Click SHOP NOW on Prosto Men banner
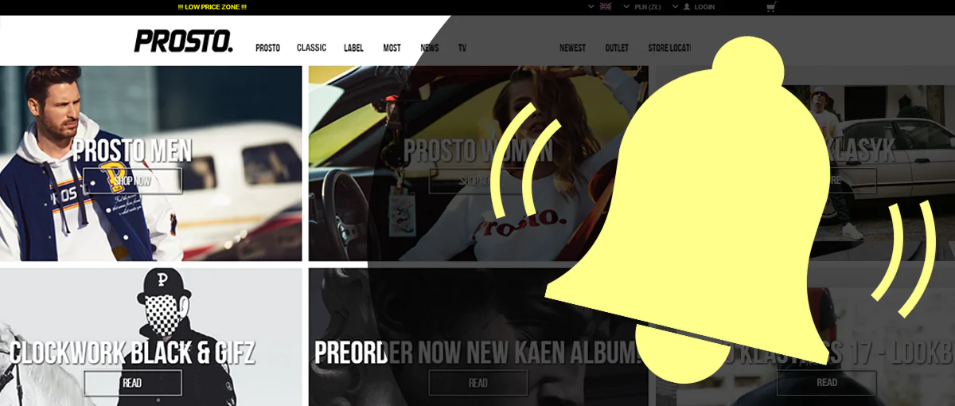The width and height of the screenshot is (955, 406). click(132, 181)
